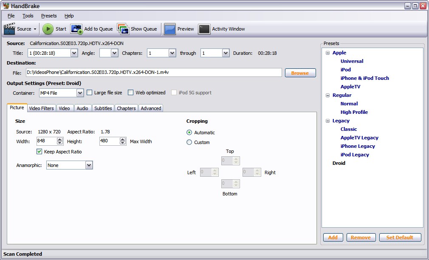Image resolution: width=429 pixels, height=260 pixels.
Task: Select the iPod Legacy preset
Action: click(355, 155)
